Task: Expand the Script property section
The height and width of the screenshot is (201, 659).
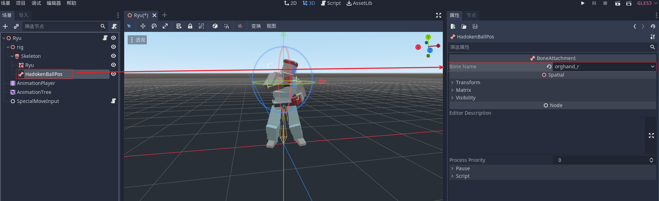Action: [552, 176]
